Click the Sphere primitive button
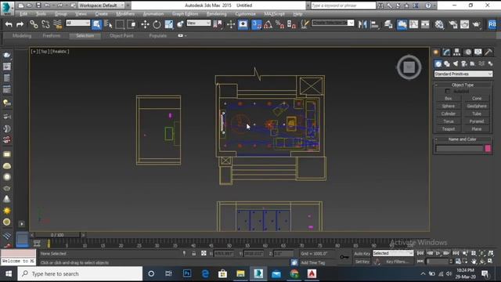The height and width of the screenshot is (282, 501). coord(449,107)
